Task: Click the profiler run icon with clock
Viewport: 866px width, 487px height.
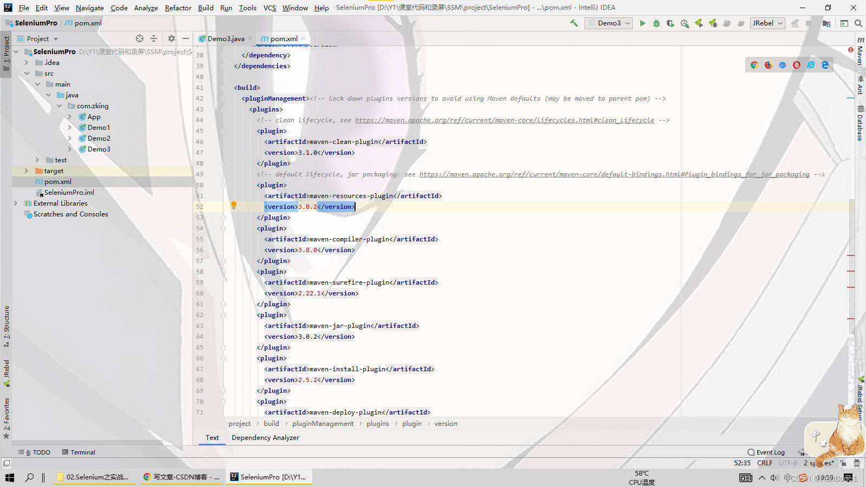Action: [x=685, y=23]
